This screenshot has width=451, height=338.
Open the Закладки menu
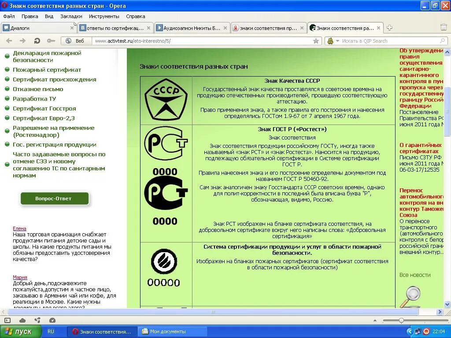tap(71, 16)
